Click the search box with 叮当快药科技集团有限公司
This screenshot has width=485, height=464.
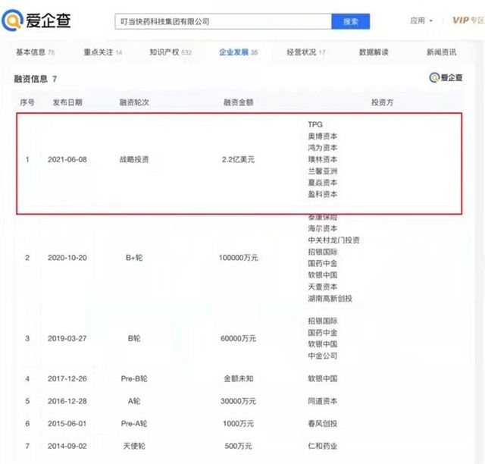223,21
